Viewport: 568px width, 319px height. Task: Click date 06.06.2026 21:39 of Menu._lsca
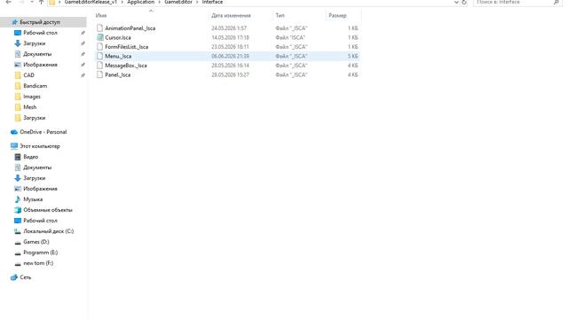230,56
